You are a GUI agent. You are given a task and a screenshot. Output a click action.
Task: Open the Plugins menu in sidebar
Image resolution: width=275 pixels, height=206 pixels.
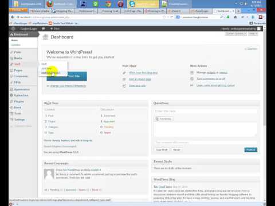19,101
